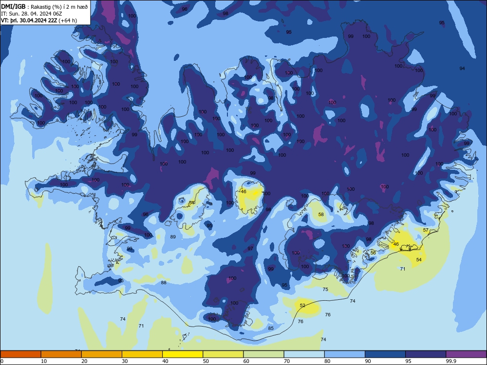Click the '20' legend tick label

(x=84, y=361)
